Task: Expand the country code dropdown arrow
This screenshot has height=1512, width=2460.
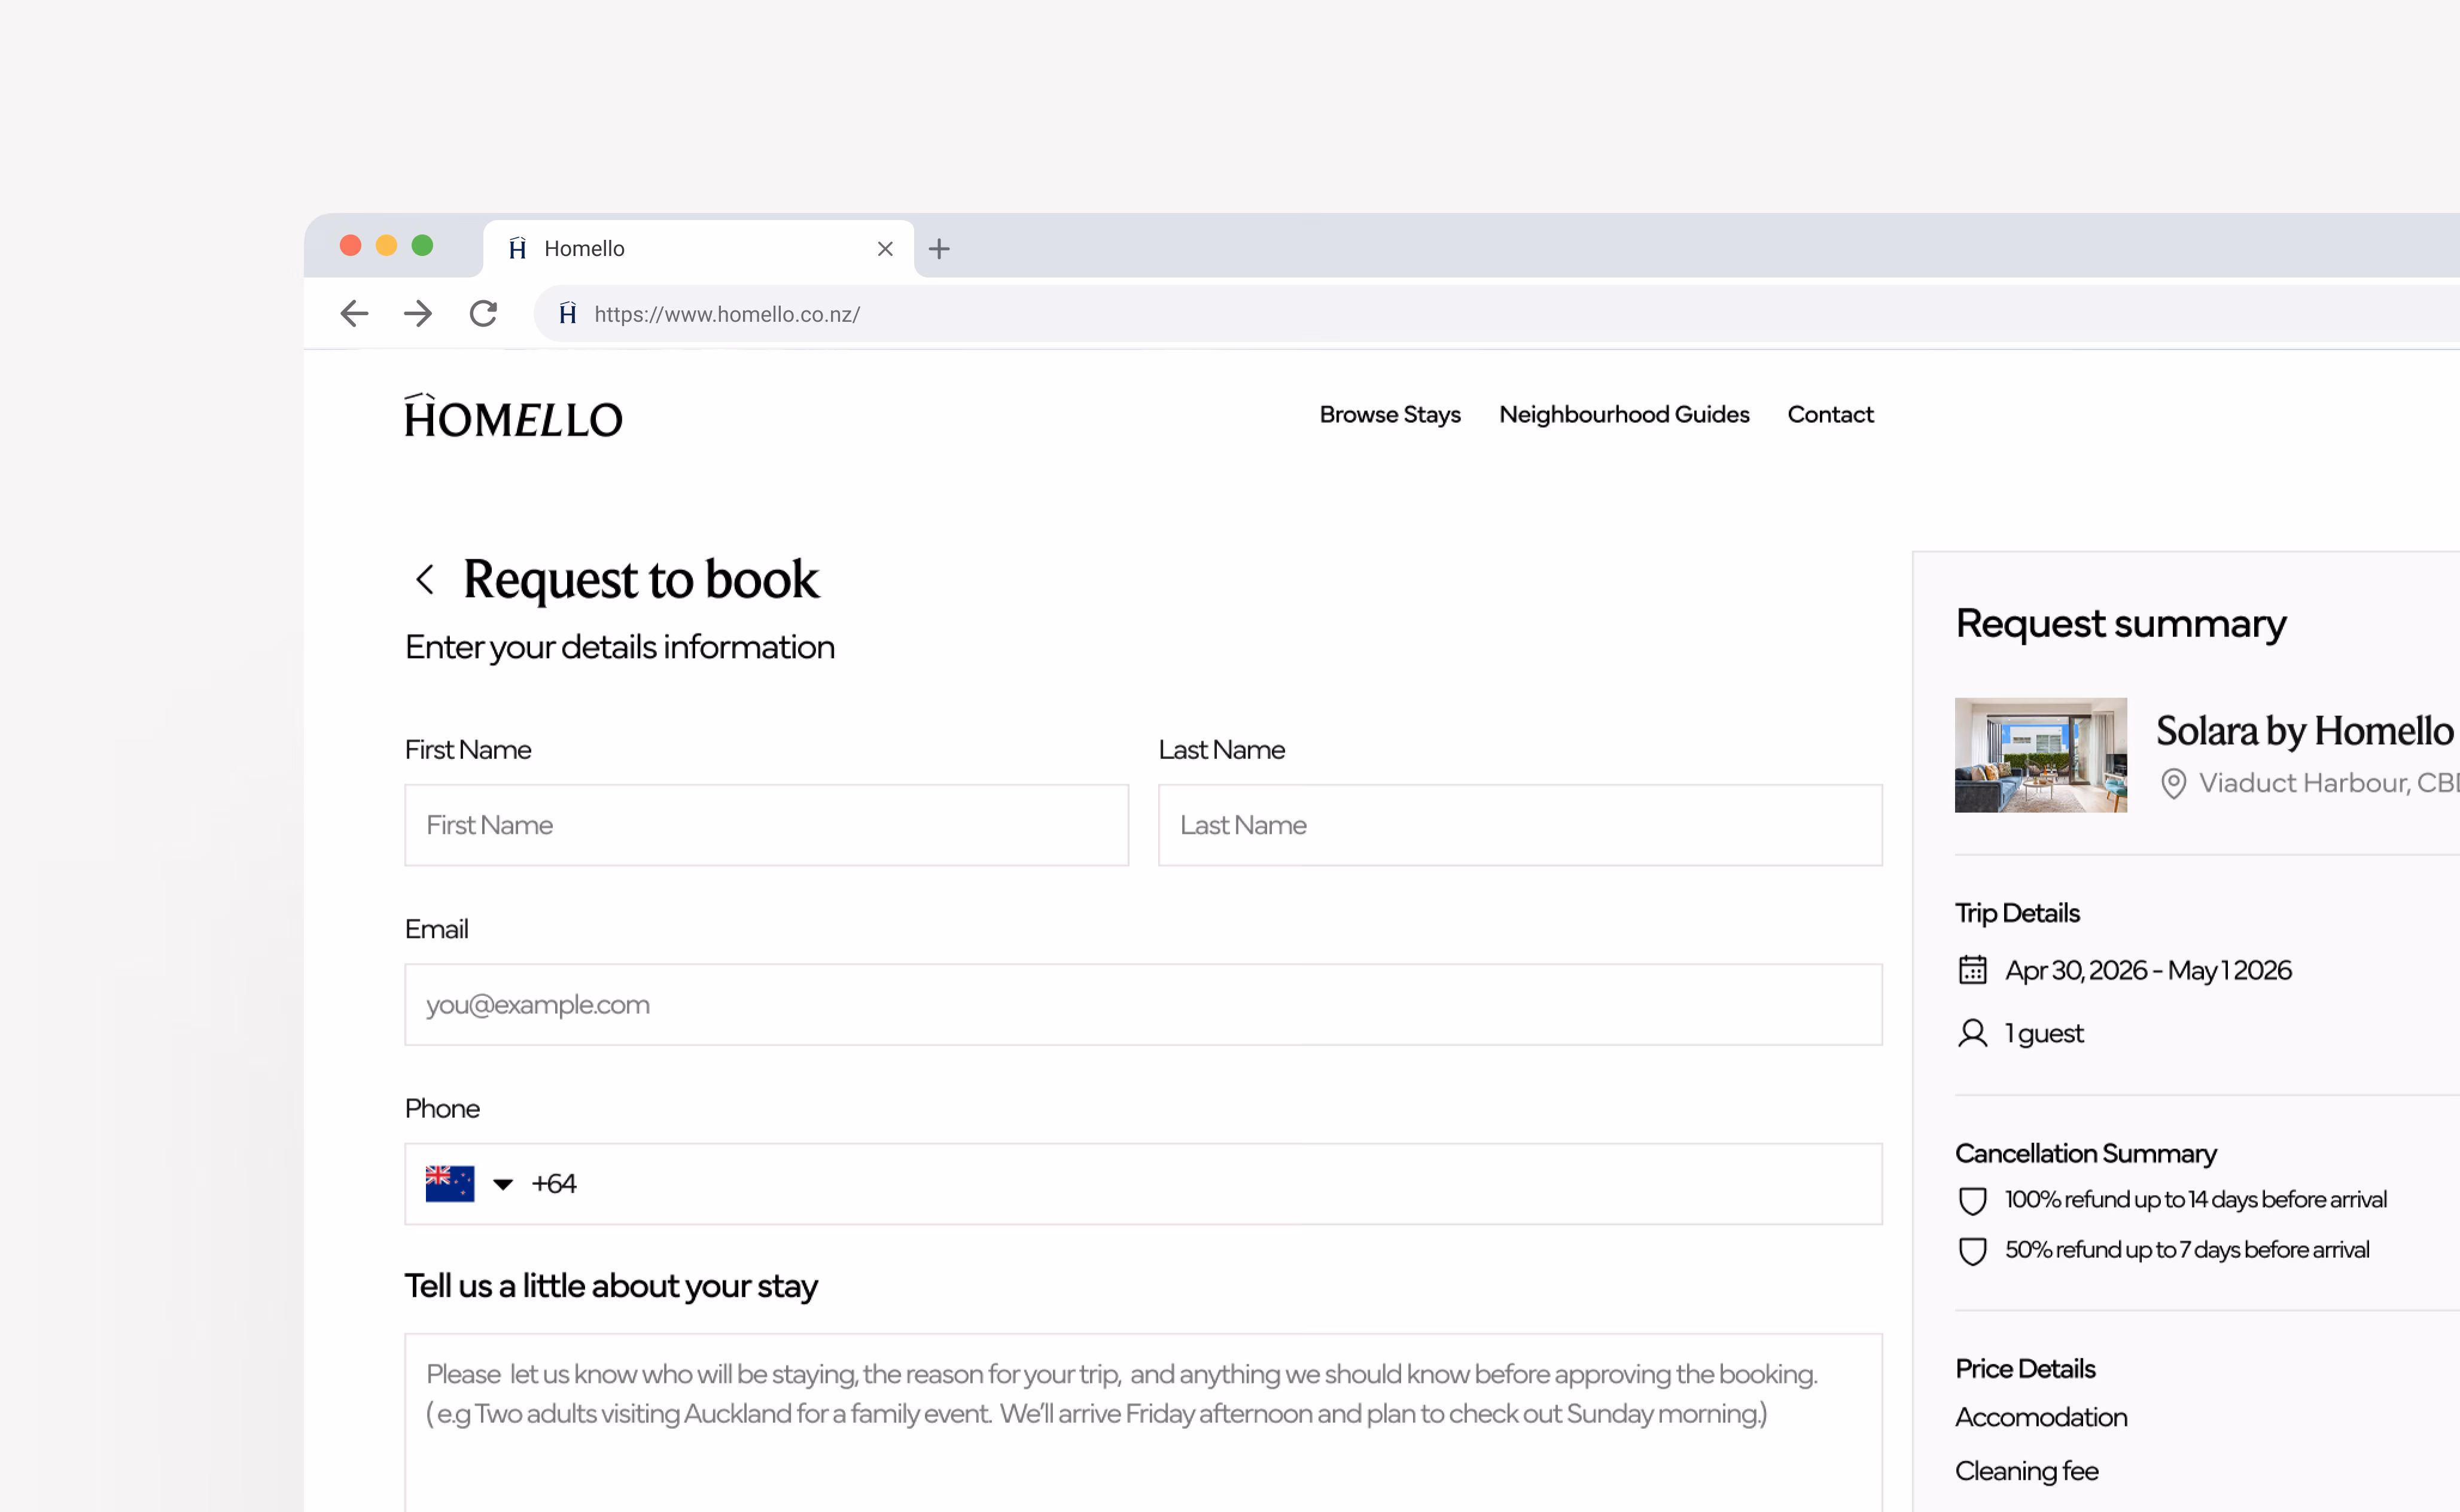Action: [503, 1185]
